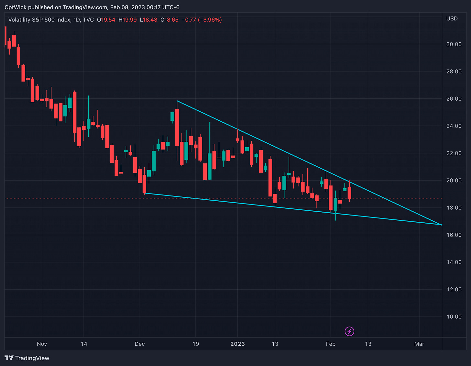Screen dimensions: 471x366
Task: Click the 28.00 price axis label
Action: tap(454, 72)
